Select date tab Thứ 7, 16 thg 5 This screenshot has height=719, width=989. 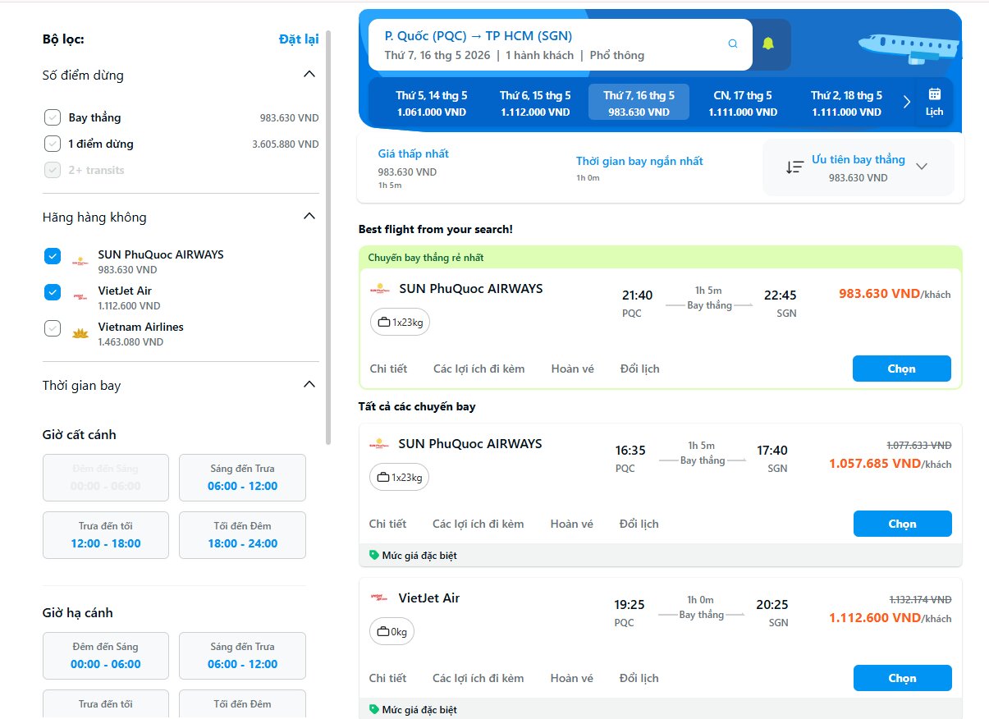coord(639,103)
